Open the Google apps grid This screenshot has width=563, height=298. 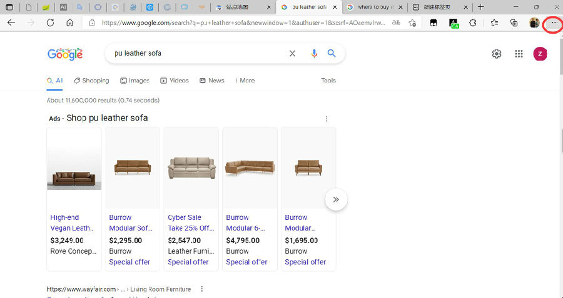click(519, 54)
